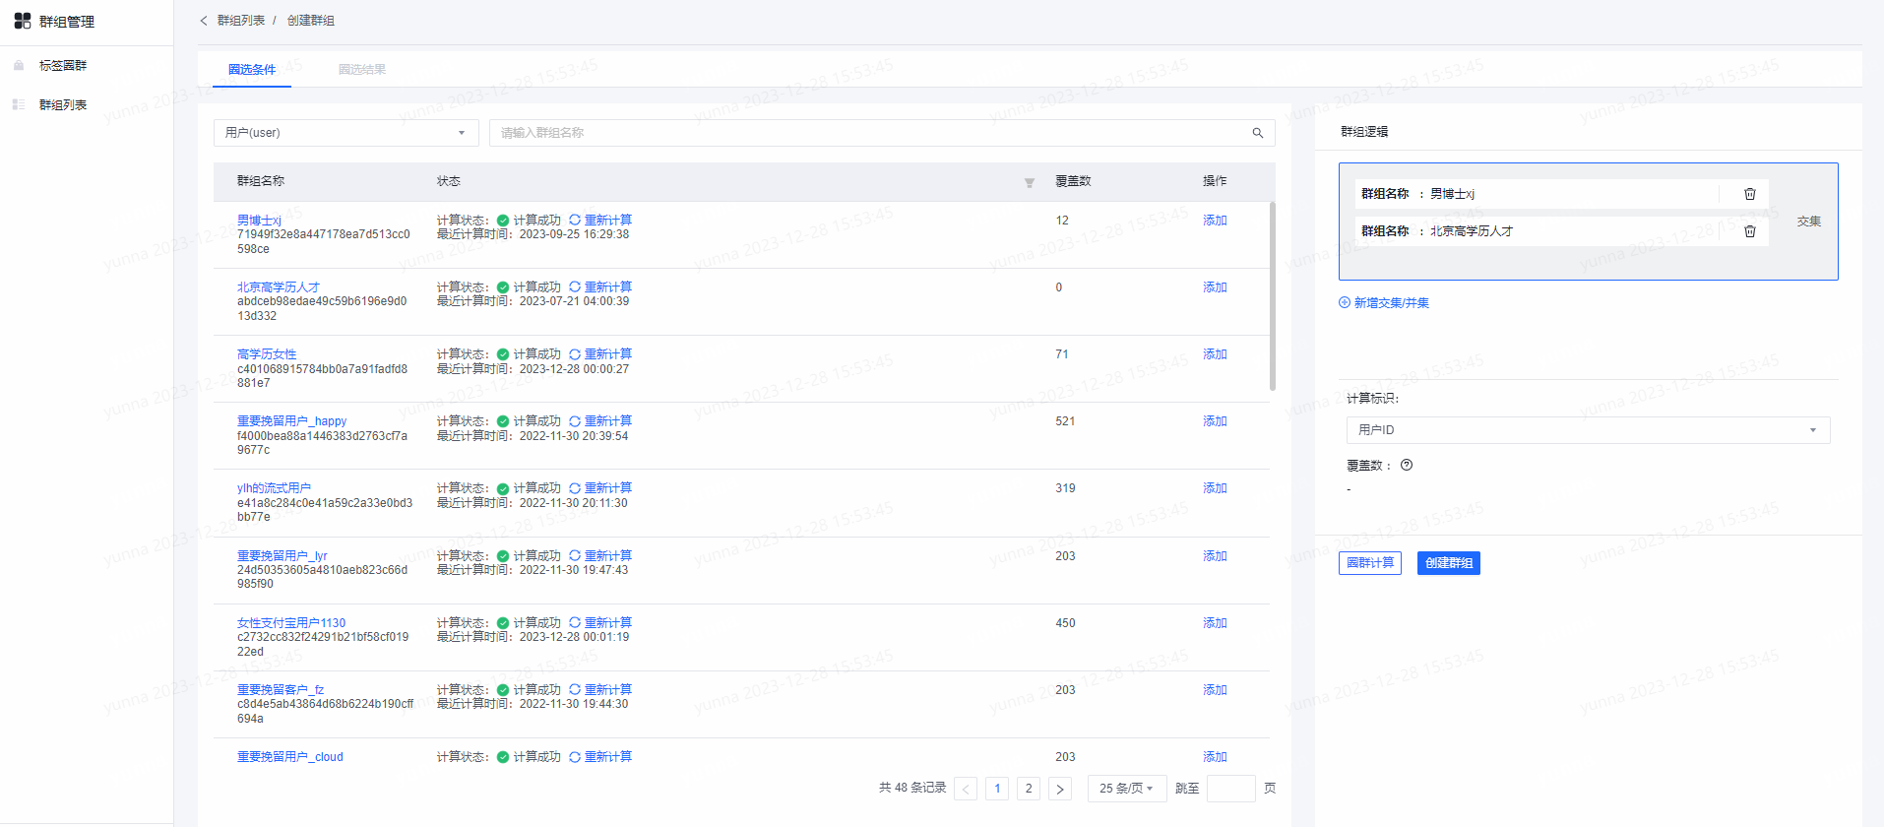The height and width of the screenshot is (827, 1884).
Task: Add the 重要挽留用户_lyr group
Action: click(x=1215, y=556)
